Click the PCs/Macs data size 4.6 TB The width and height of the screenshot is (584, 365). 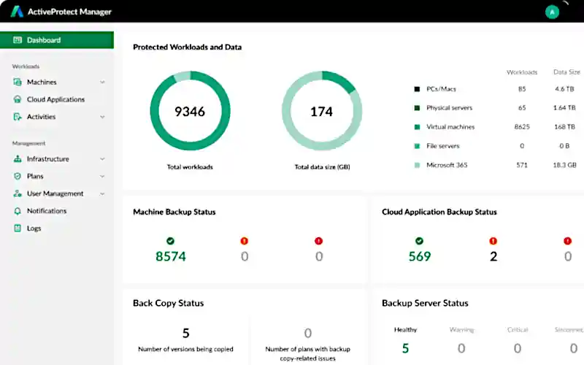pos(564,89)
